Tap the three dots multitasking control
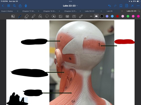This screenshot has width=141, height=105. (70, 1)
